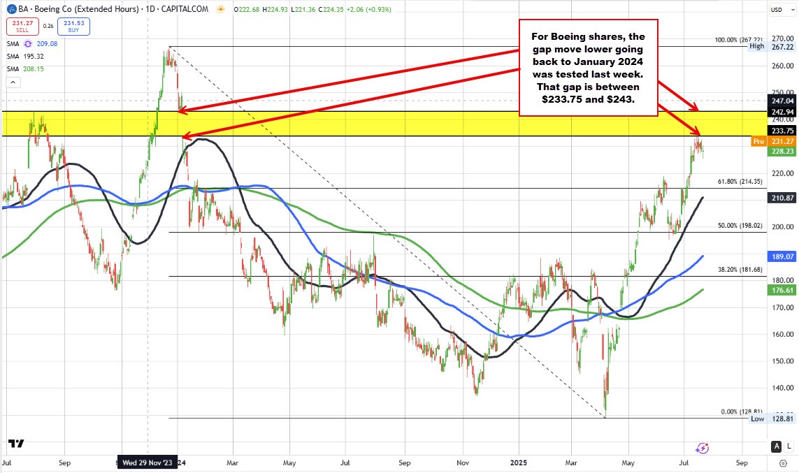The width and height of the screenshot is (799, 473).
Task: Click the 38.20% (181.68) Fibonacci label
Action: pyautogui.click(x=740, y=270)
